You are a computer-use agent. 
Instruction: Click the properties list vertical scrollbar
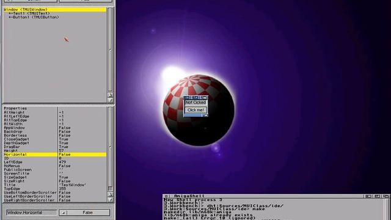tap(111, 149)
